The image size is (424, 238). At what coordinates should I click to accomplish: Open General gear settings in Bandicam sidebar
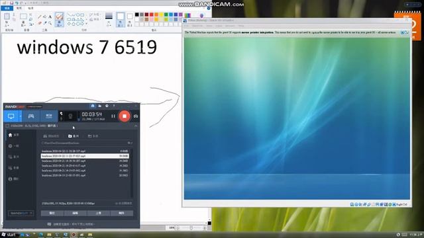click(x=13, y=146)
